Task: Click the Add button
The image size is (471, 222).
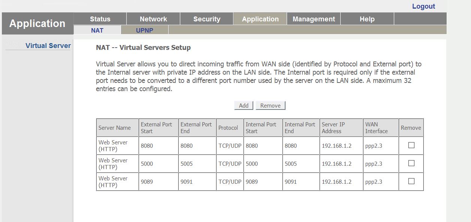Action: pyautogui.click(x=244, y=105)
